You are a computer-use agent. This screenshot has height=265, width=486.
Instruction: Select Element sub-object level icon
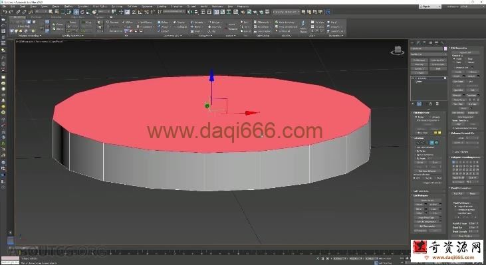point(436,142)
